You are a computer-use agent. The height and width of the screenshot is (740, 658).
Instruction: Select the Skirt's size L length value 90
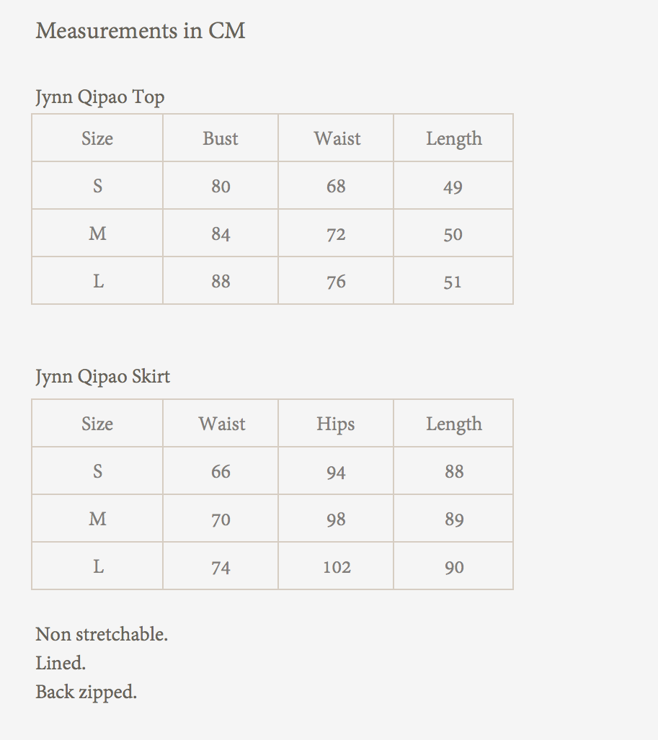tap(454, 567)
